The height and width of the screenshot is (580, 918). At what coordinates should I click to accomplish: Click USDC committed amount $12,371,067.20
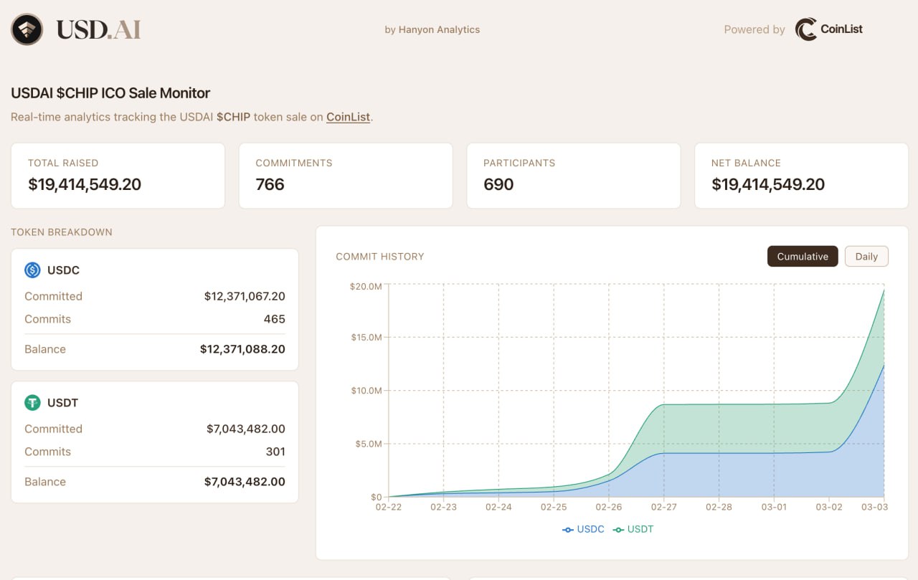click(245, 296)
